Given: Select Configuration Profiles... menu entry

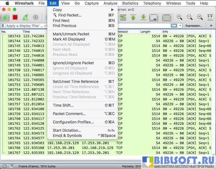Looking at the screenshot, I should point(73,122).
